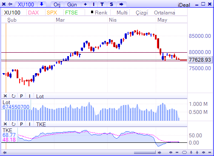The image size is (214, 156).
Task: Toggle the P button in the Lot panel
Action: tap(21, 96)
